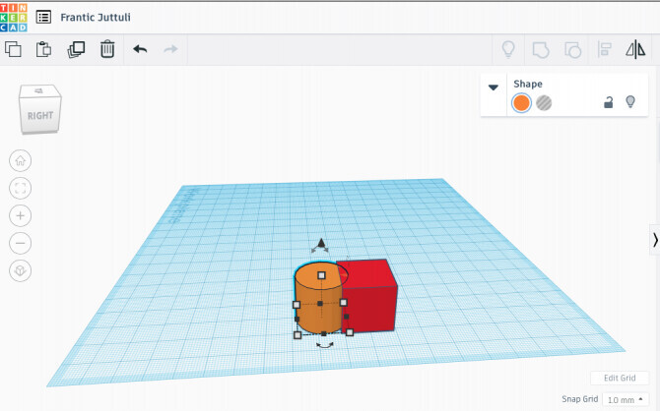Click the Ungroup shapes icon
This screenshot has width=660, height=411.
(x=572, y=50)
